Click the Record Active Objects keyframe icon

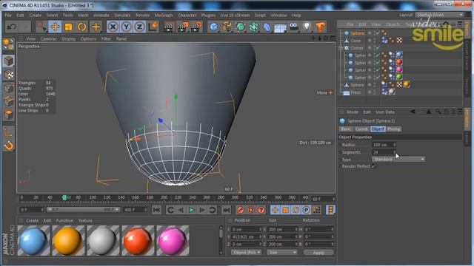(240, 210)
